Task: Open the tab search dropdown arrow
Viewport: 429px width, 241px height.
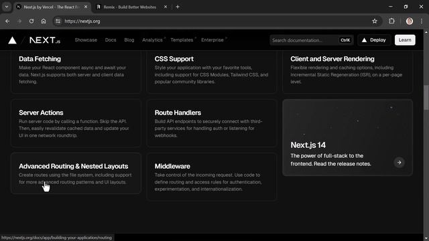Action: point(7,7)
